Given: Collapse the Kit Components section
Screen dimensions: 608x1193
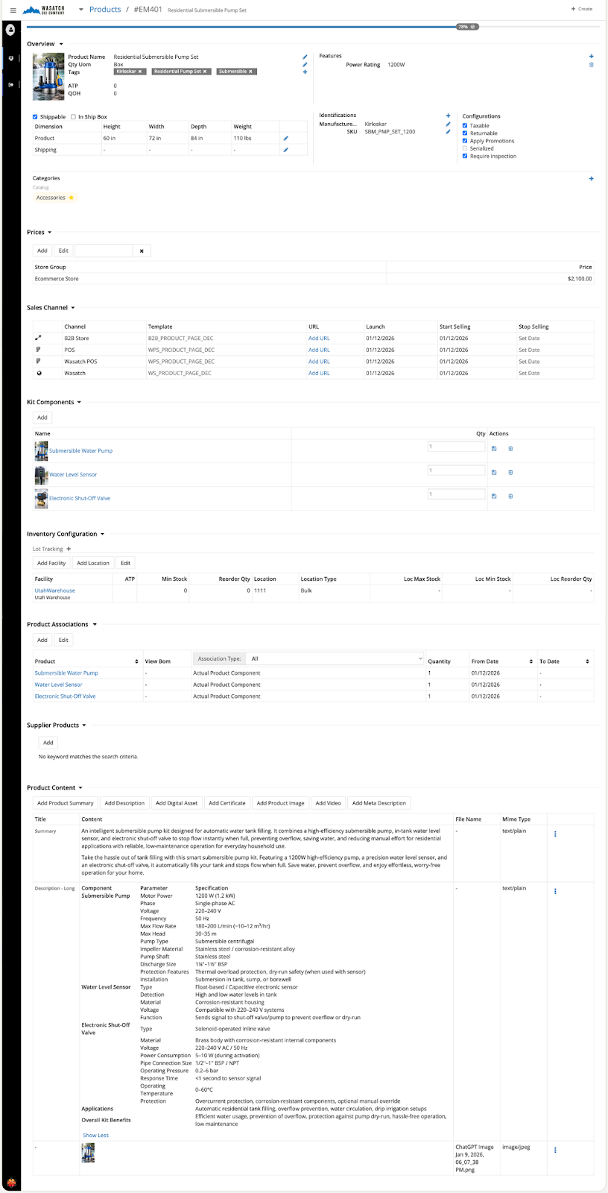Looking at the screenshot, I should pyautogui.click(x=79, y=403).
